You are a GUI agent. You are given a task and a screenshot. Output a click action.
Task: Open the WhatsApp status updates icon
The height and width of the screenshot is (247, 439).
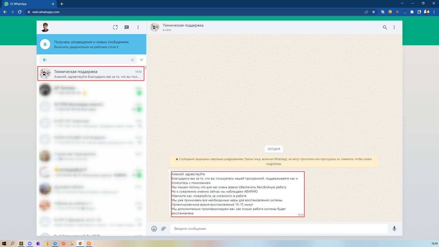coord(115,27)
